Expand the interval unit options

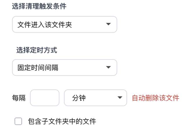95,98
